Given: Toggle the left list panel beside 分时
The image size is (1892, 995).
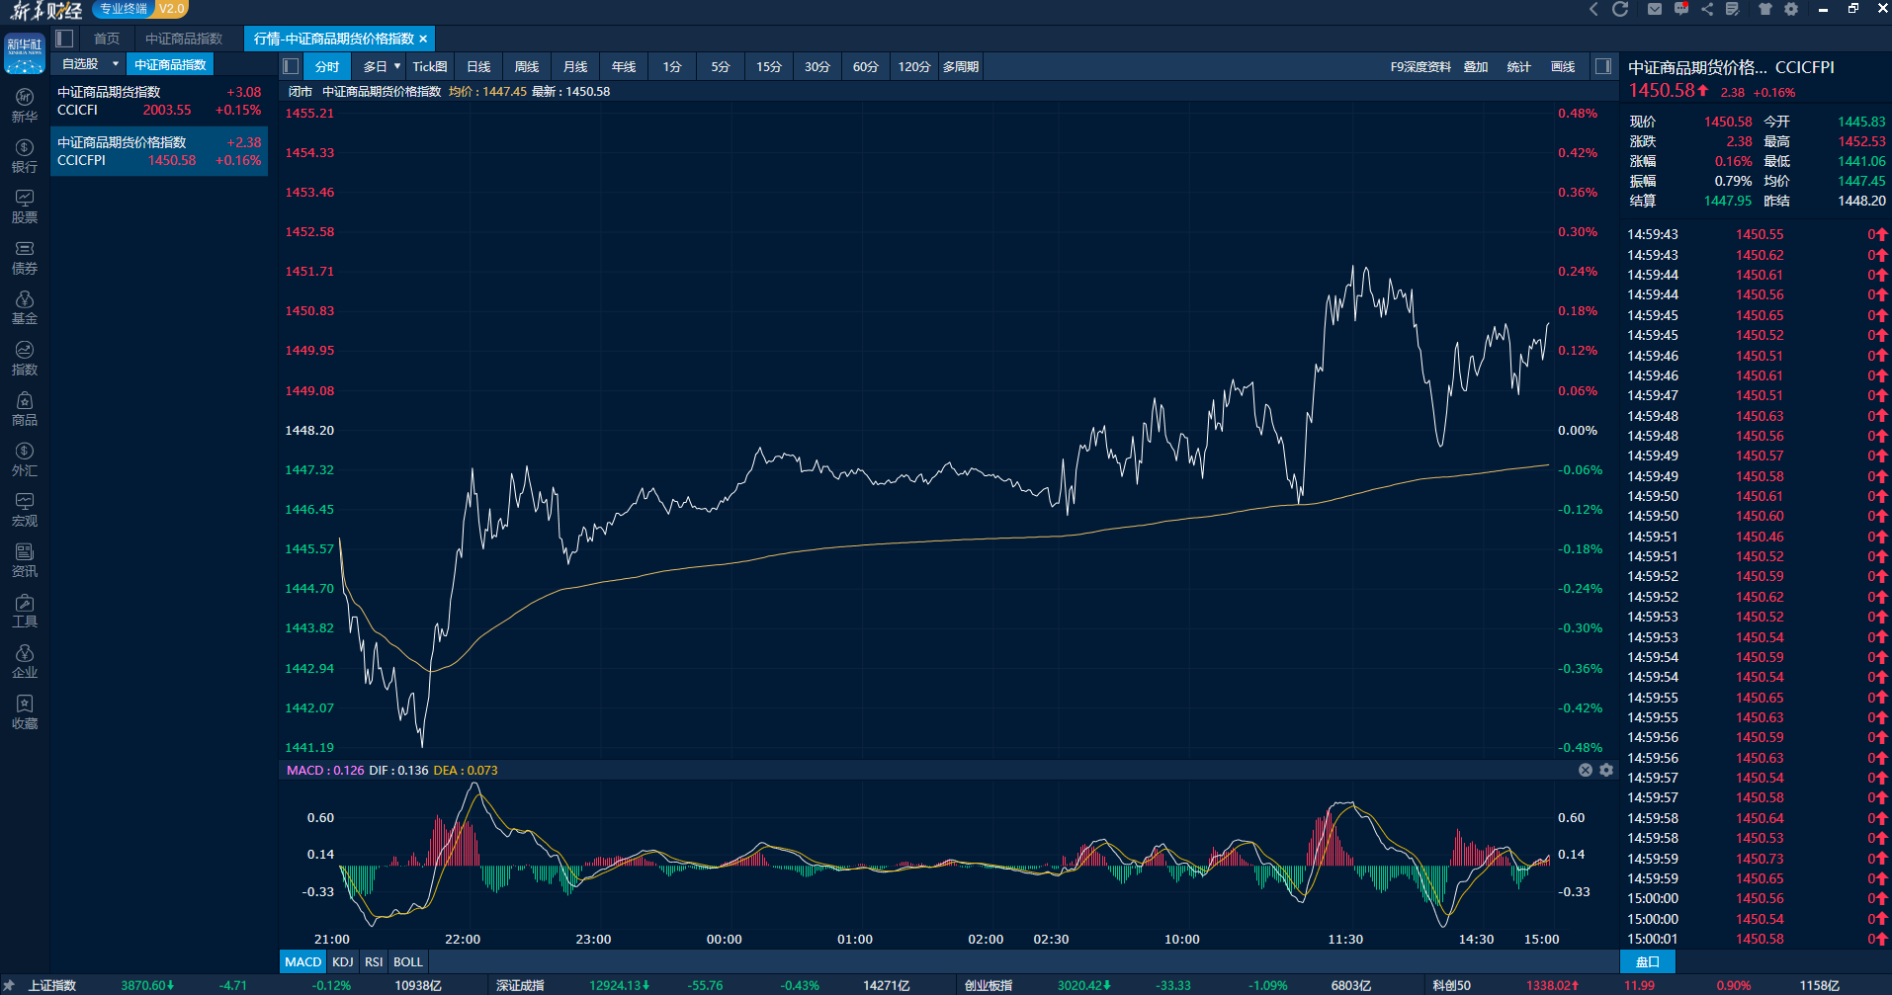Looking at the screenshot, I should pos(291,66).
